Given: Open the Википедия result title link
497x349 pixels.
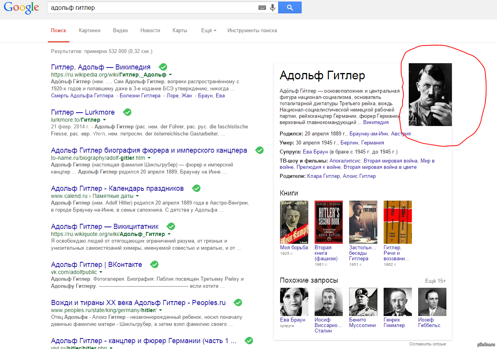Looking at the screenshot, I should coord(101,67).
